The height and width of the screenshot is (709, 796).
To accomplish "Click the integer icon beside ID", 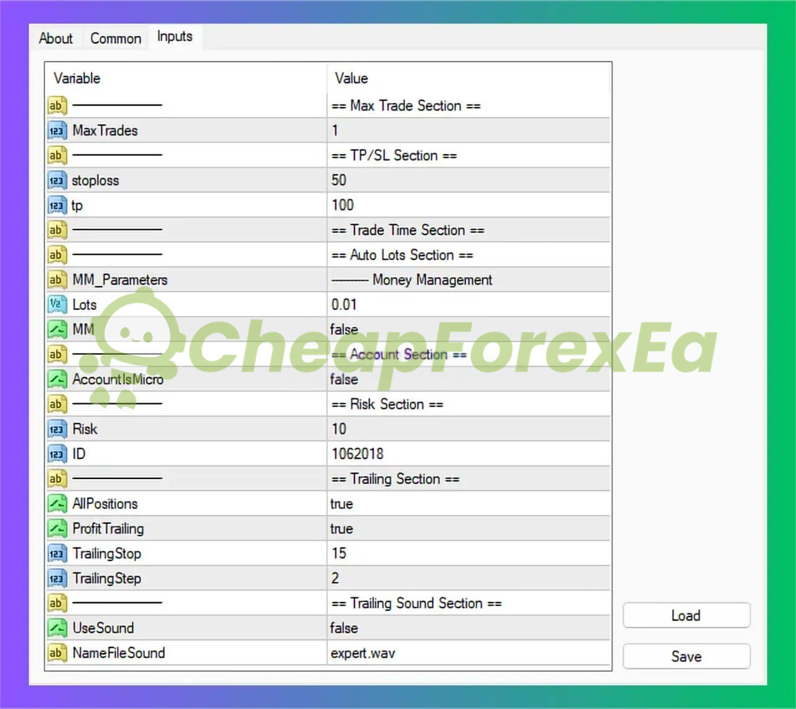I will point(57,454).
